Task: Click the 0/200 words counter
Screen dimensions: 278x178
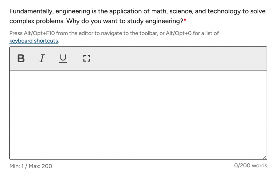Action: tap(251, 166)
